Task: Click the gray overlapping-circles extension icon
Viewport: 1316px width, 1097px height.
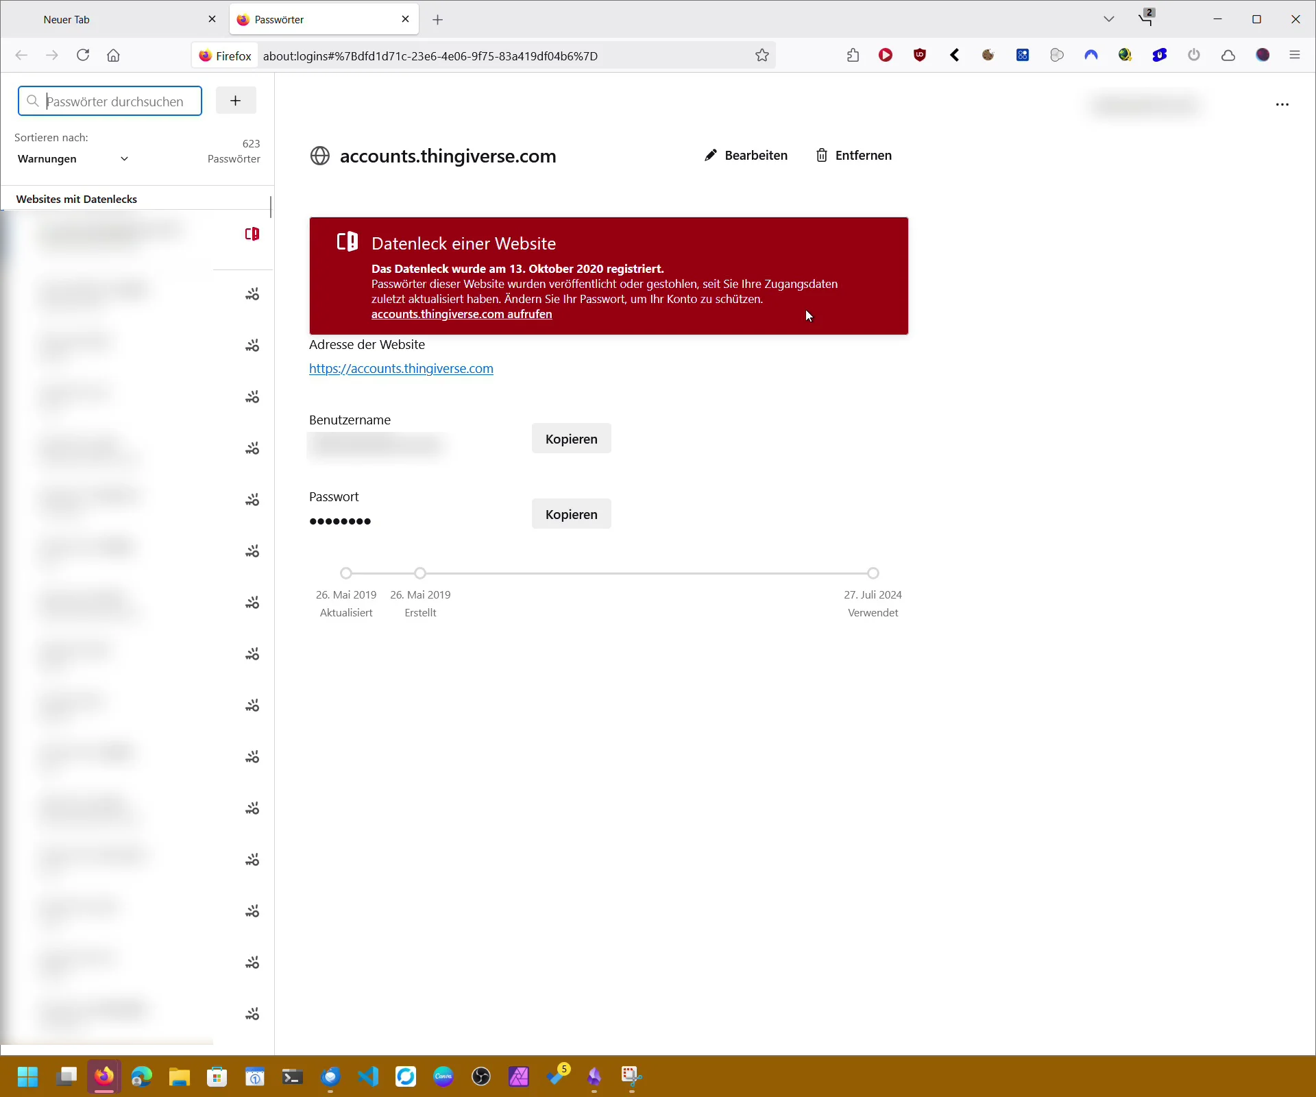Action: 1057,56
